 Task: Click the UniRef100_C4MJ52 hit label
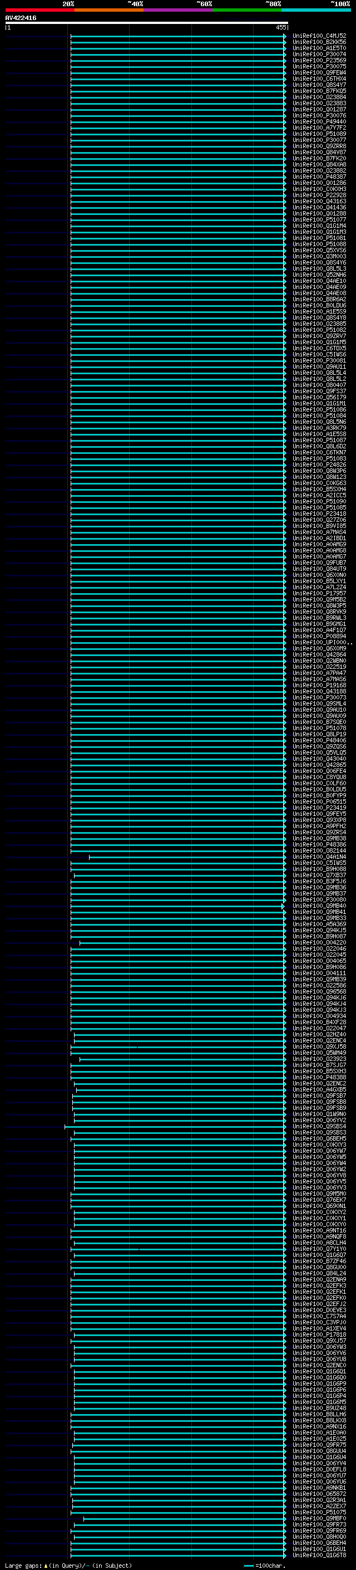(319, 36)
